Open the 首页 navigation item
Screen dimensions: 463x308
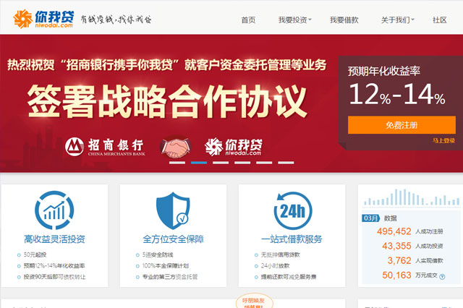click(248, 20)
